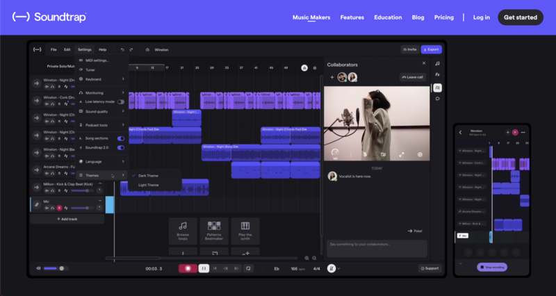This screenshot has width=556, height=296.
Task: Open the chat bubble sidebar icon
Action: point(438,99)
